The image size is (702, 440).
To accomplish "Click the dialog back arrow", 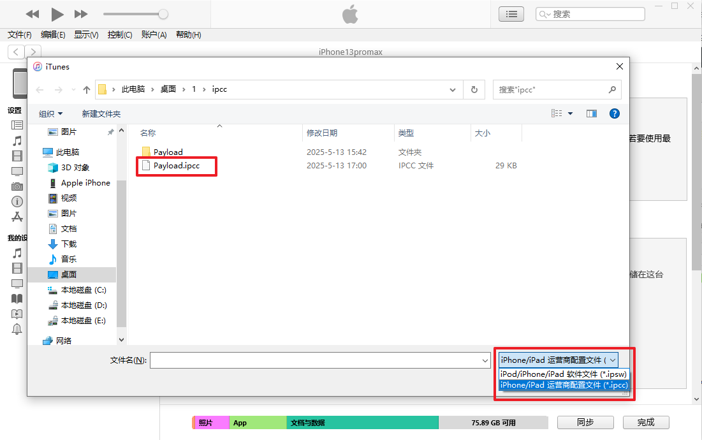I will point(40,90).
